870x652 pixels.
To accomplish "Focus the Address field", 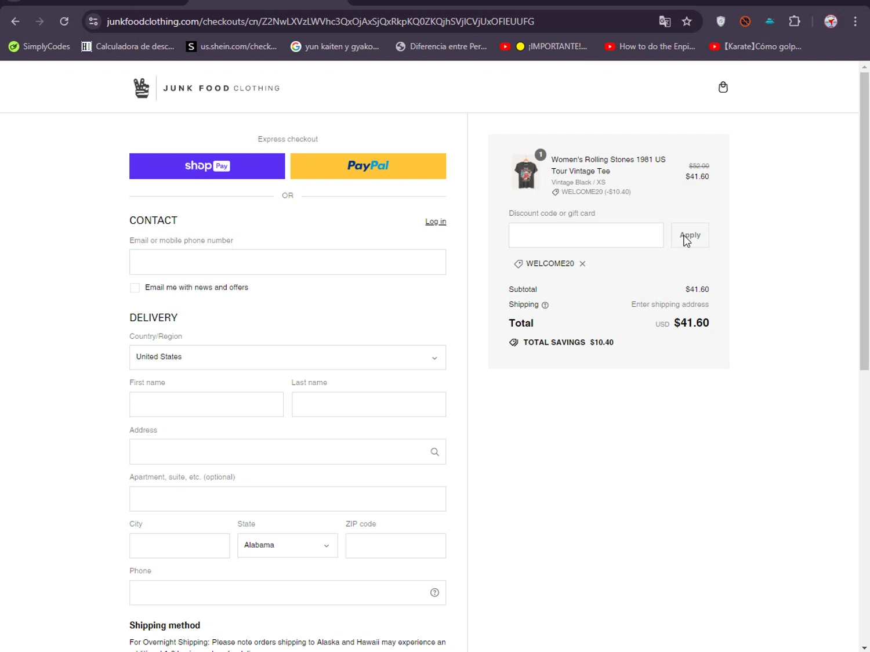I will point(288,452).
